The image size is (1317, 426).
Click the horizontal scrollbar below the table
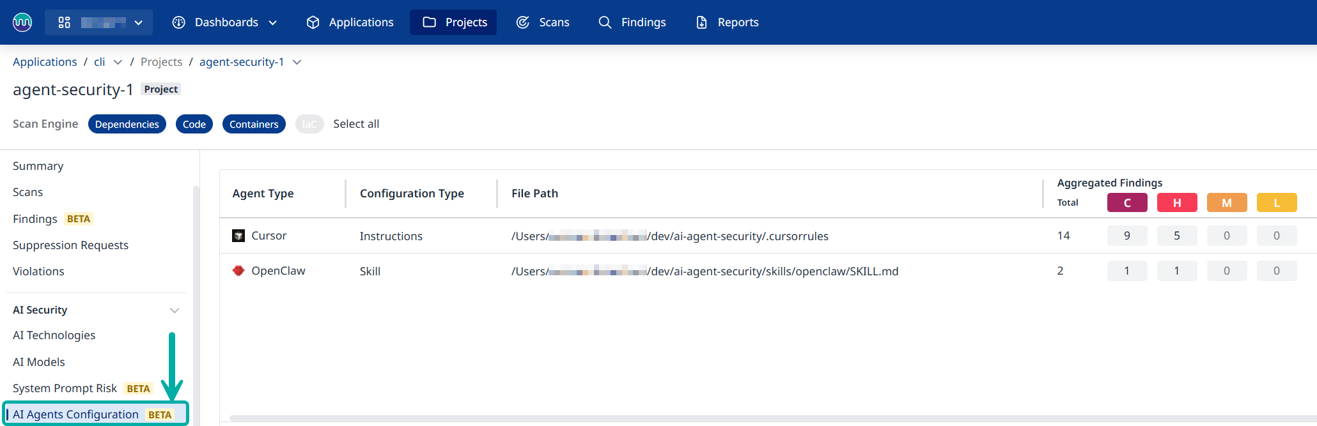[x=767, y=418]
